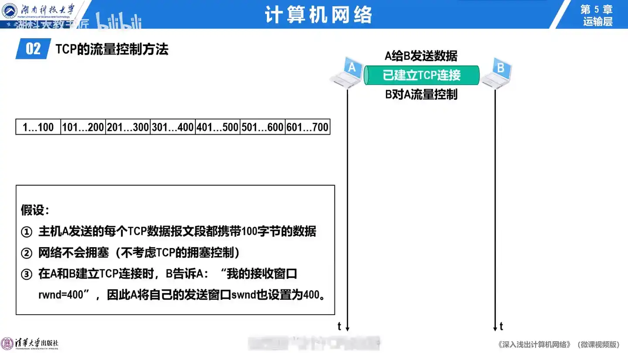This screenshot has height=353, width=628.
Task: Select the data segment "301…400"
Action: pos(173,127)
